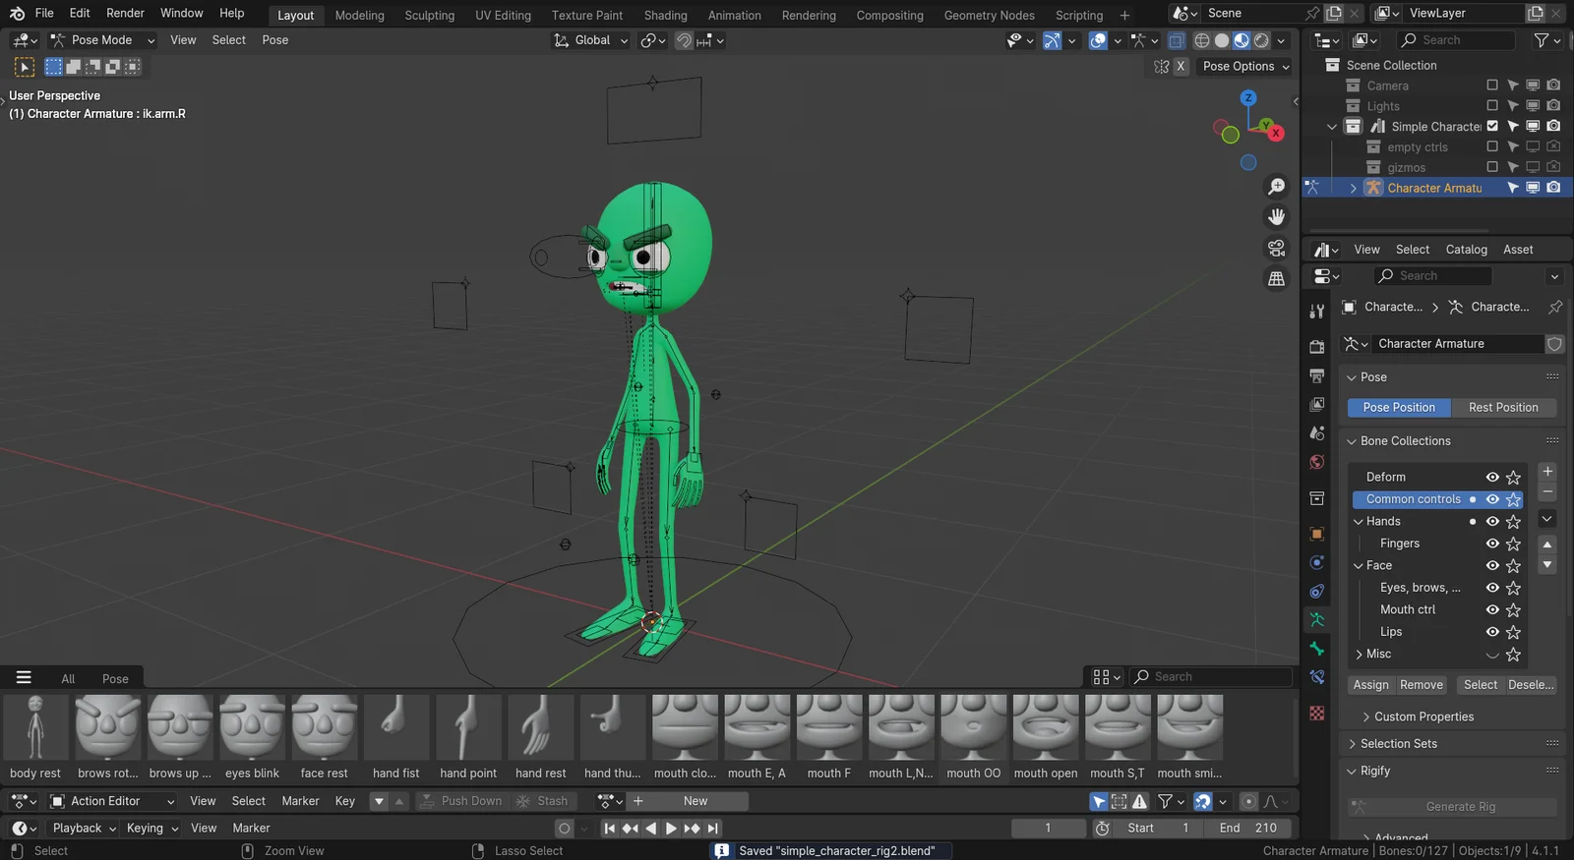Click the pan hand viewport icon

coord(1276,217)
